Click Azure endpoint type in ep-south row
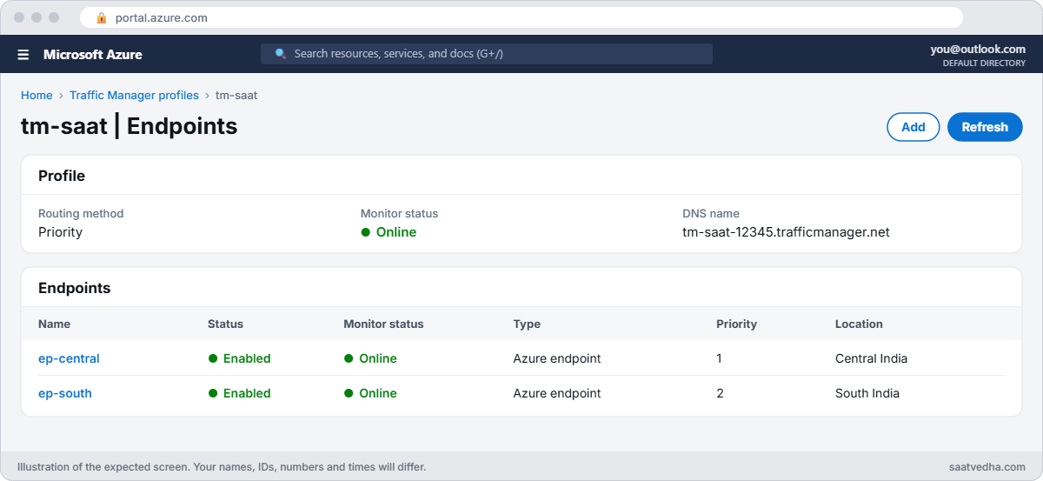 [557, 393]
